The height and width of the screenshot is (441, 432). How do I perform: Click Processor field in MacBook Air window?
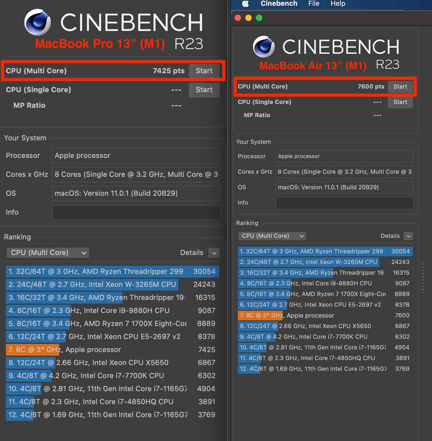[344, 156]
